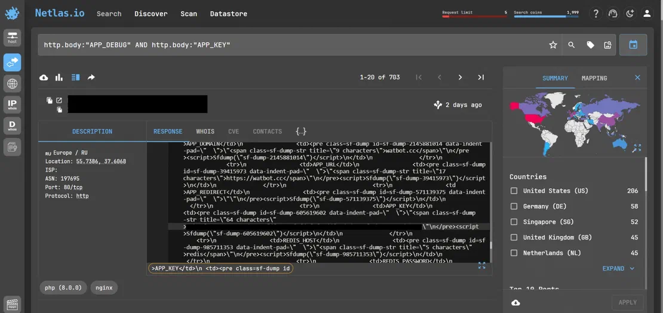Open result in new window icon
This screenshot has height=313, width=663.
[59, 100]
